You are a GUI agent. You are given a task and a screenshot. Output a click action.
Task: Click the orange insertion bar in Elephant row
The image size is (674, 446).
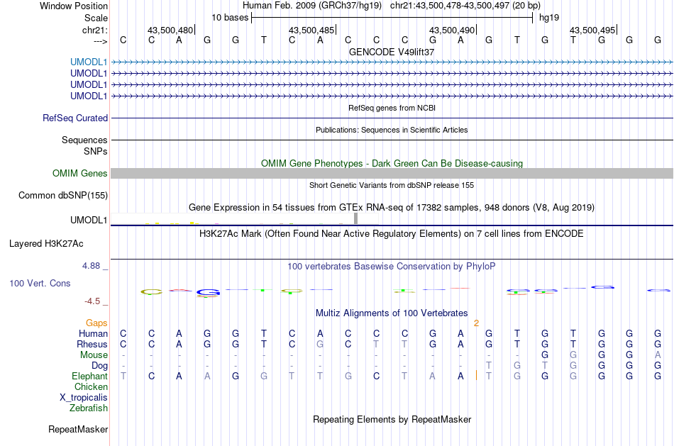pyautogui.click(x=476, y=376)
